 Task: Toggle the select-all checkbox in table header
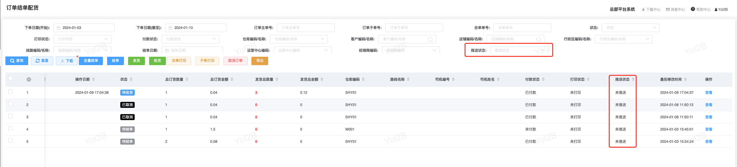tap(10, 78)
